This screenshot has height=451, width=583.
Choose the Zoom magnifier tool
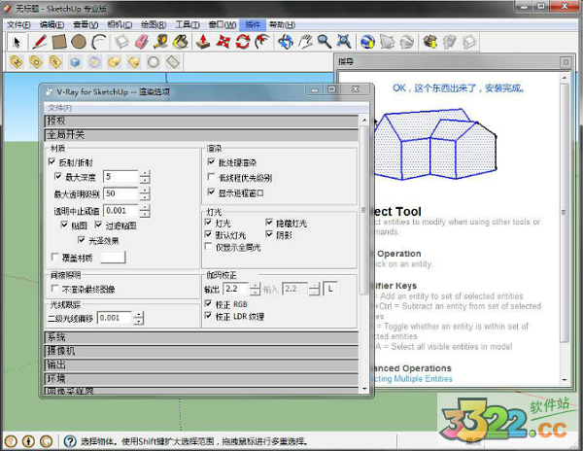pyautogui.click(x=325, y=42)
